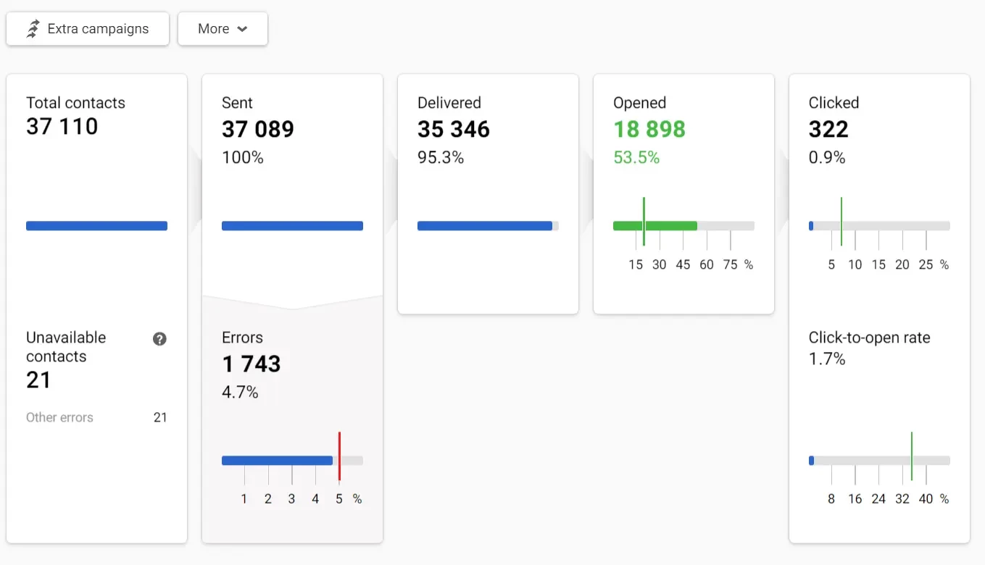Click the Sent blue progress bar

point(292,226)
